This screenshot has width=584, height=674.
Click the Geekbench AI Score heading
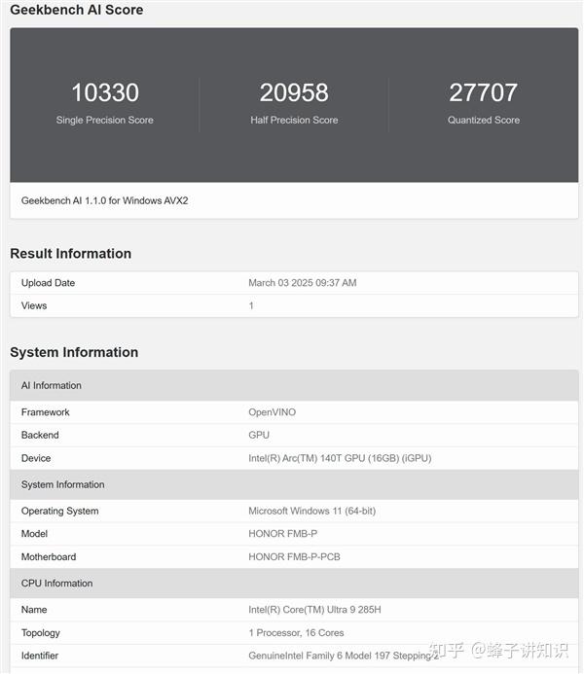[x=77, y=10]
